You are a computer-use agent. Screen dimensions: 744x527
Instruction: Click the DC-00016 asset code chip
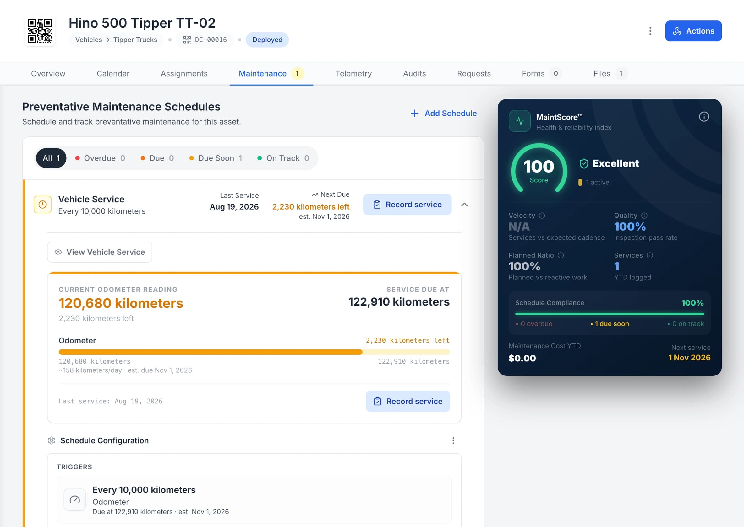pos(205,40)
